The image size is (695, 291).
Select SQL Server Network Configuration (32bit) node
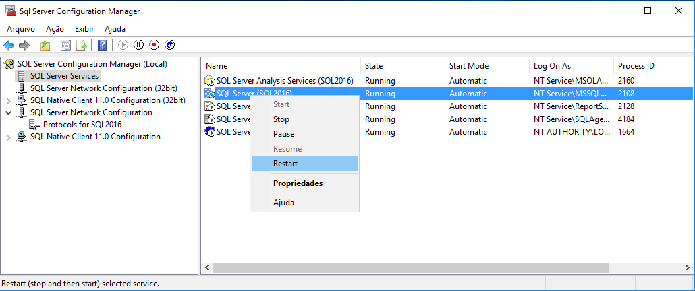pos(104,88)
